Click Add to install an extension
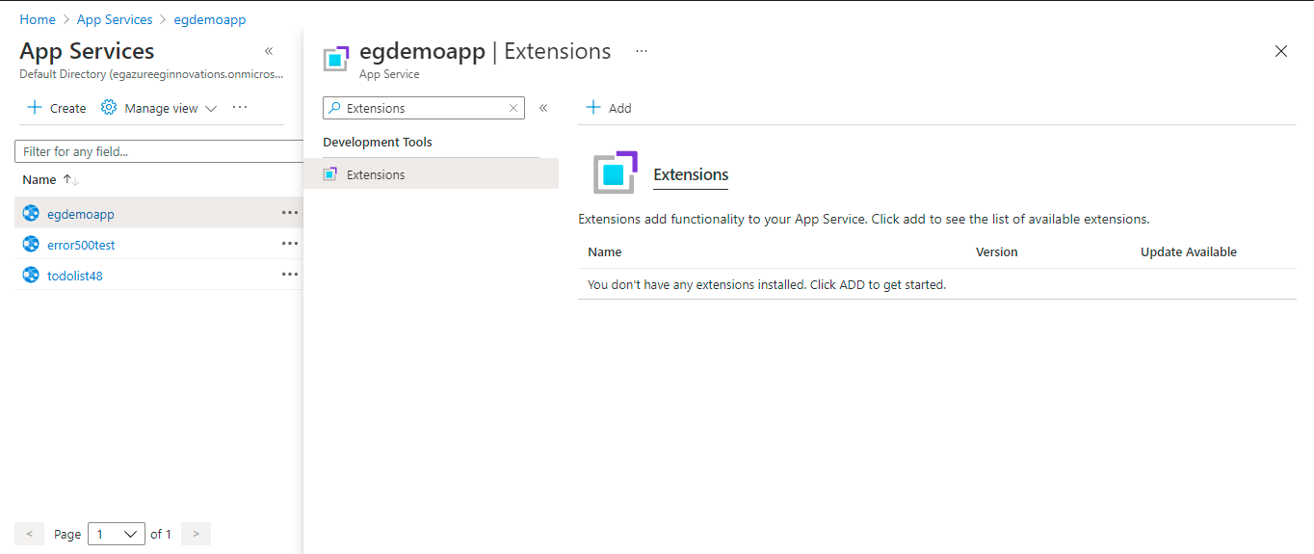This screenshot has height=554, width=1314. [609, 108]
